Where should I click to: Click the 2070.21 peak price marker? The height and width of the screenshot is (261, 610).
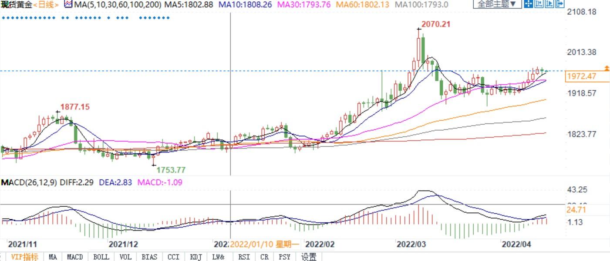click(x=435, y=24)
